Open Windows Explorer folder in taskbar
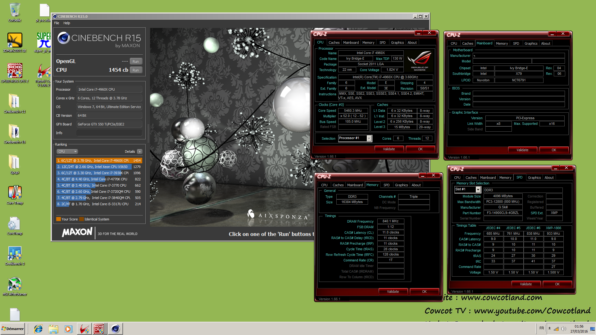Screen dimensions: 596x335 [x=53, y=329]
